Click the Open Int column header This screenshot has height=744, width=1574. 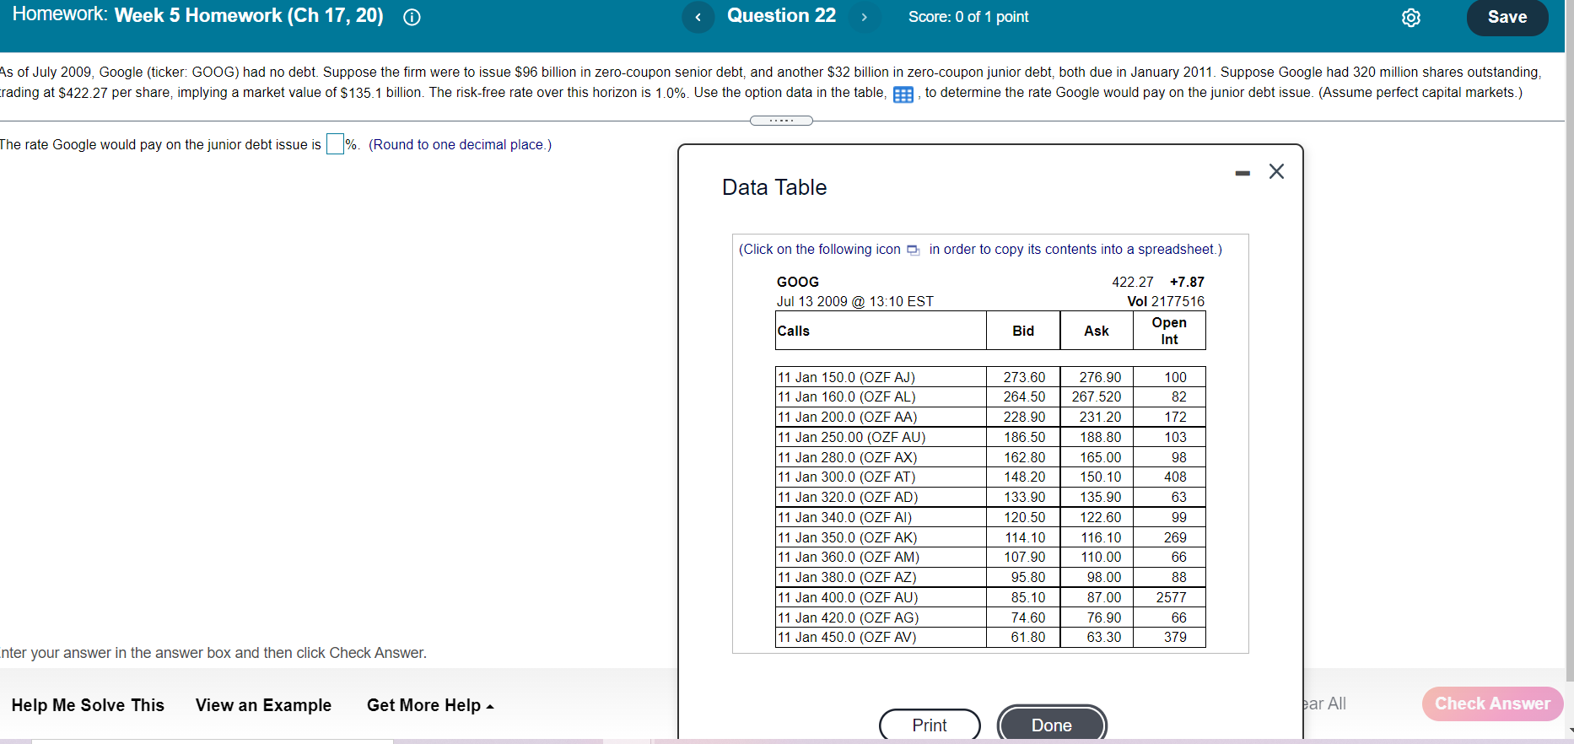tap(1169, 331)
